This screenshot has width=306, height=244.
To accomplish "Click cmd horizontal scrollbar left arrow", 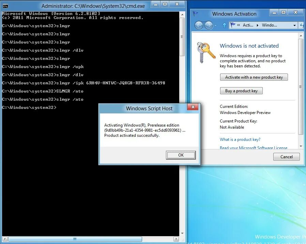I will [x=5, y=239].
